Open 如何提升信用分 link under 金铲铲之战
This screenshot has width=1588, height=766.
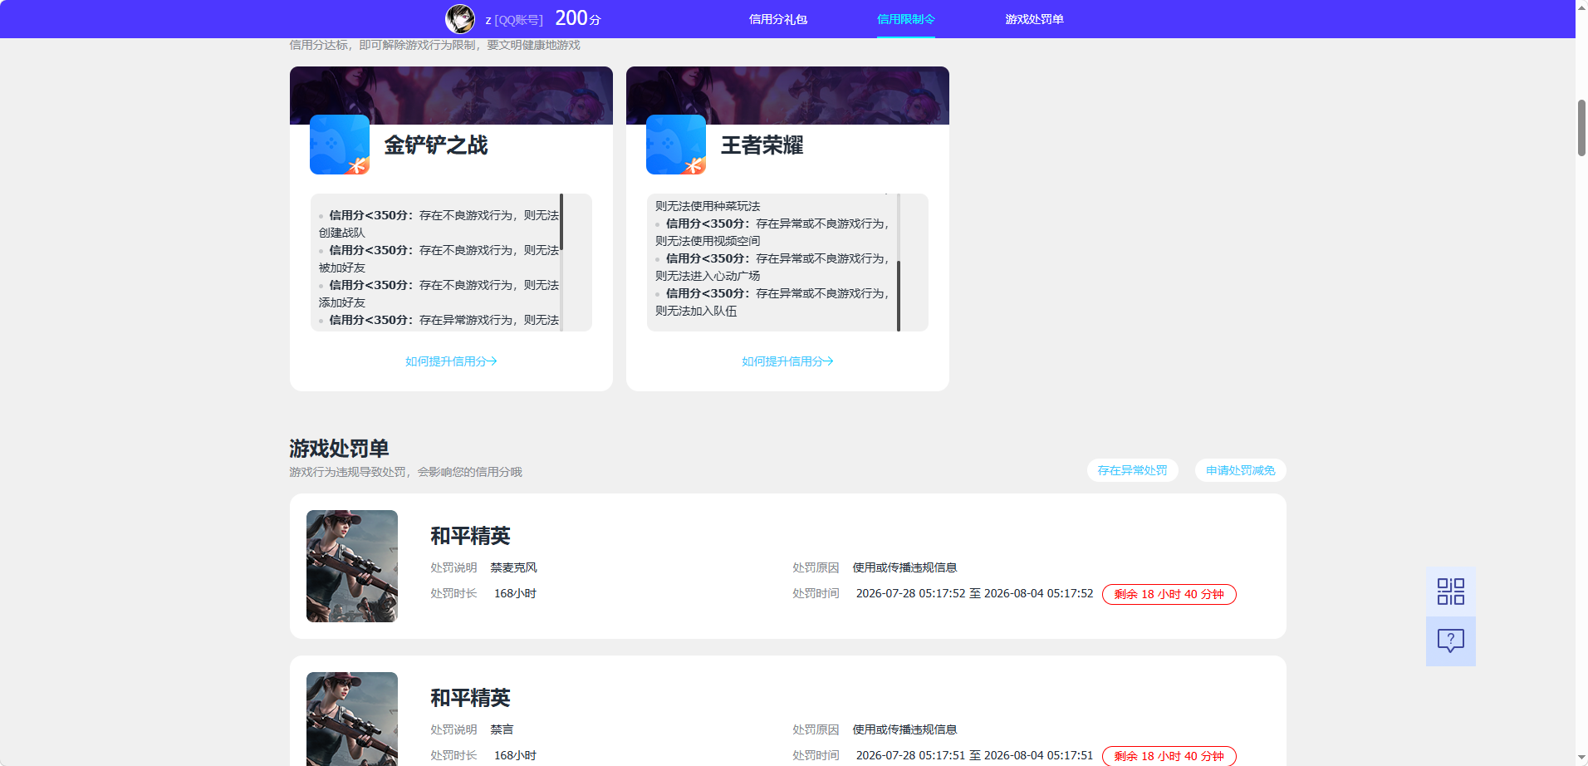[451, 361]
